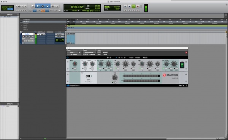Click the plugin Reset button
This screenshot has height=140, width=228.
pos(145,58)
